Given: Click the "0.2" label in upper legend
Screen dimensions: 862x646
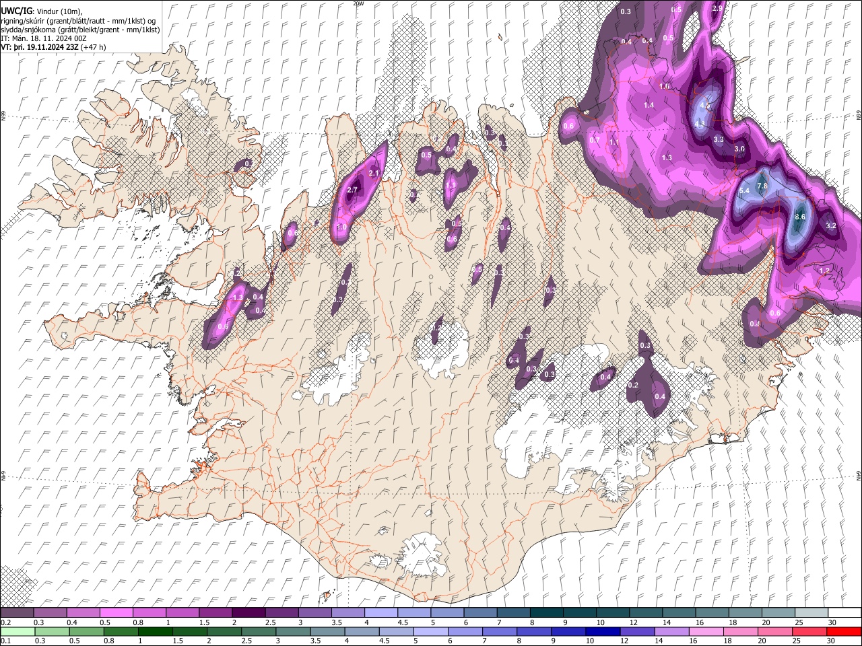Looking at the screenshot, I should coord(5,622).
